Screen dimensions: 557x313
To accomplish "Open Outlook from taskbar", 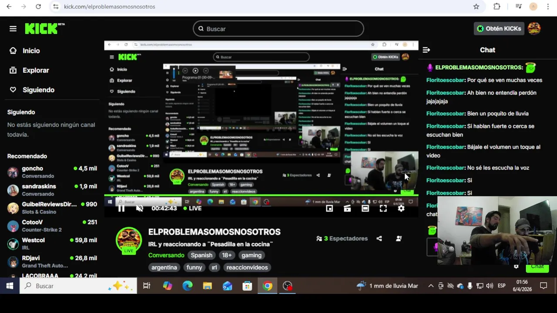I will tap(227, 286).
